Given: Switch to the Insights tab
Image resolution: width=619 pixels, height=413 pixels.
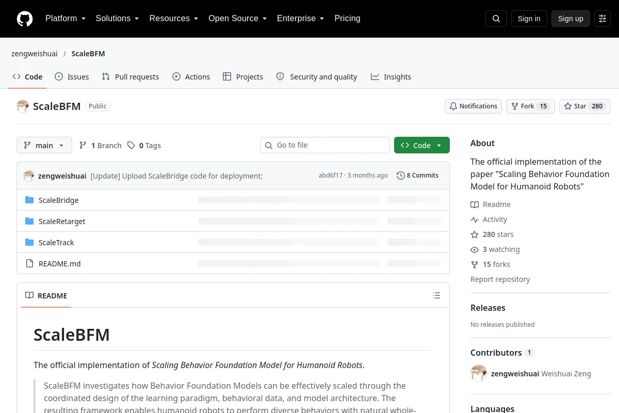Looking at the screenshot, I should [x=391, y=77].
